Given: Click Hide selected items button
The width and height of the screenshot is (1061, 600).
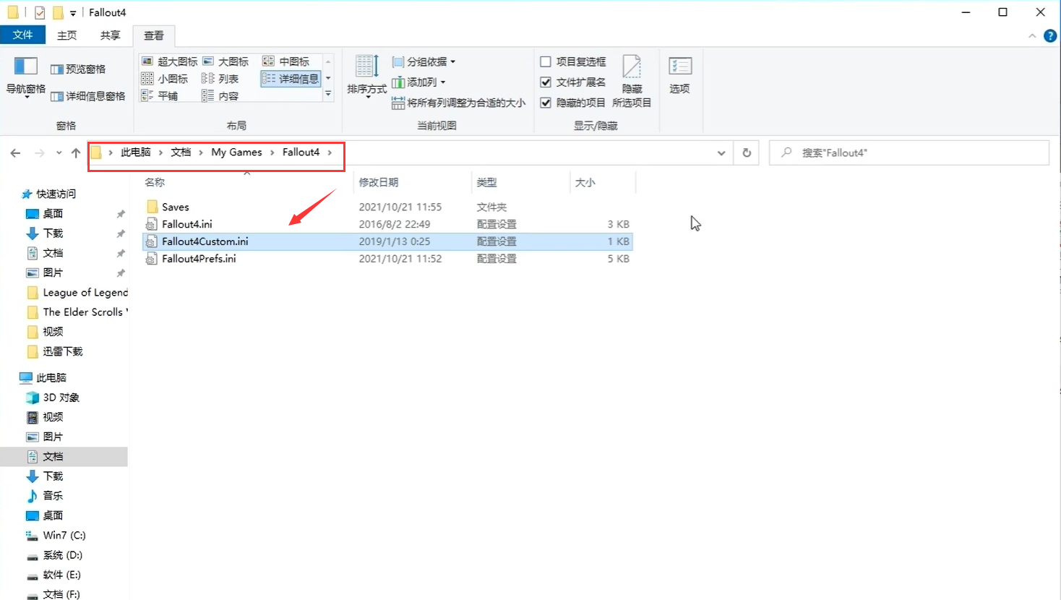Looking at the screenshot, I should [632, 81].
